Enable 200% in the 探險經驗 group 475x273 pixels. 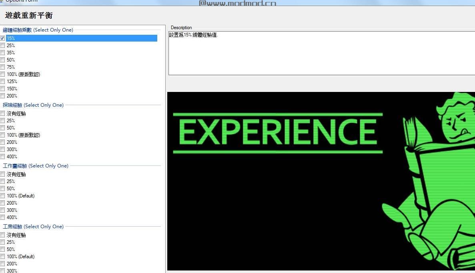coord(2,142)
